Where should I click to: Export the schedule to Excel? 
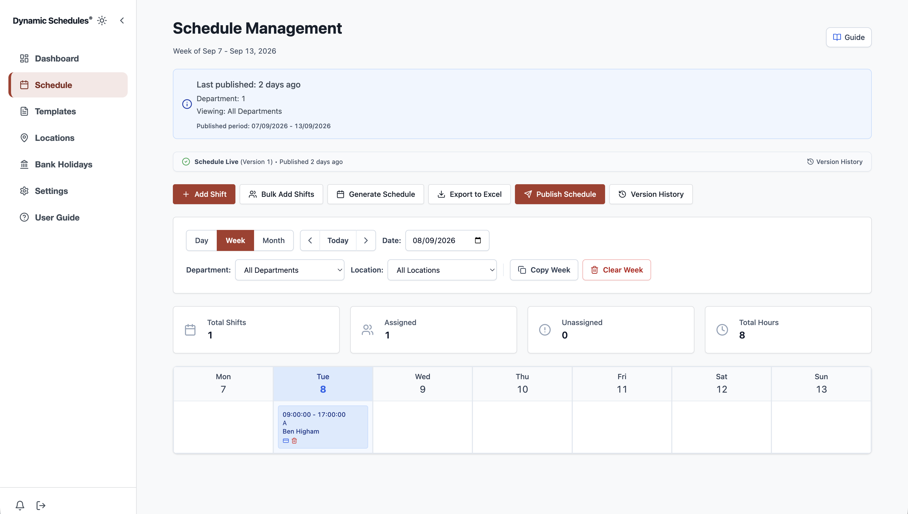(469, 194)
